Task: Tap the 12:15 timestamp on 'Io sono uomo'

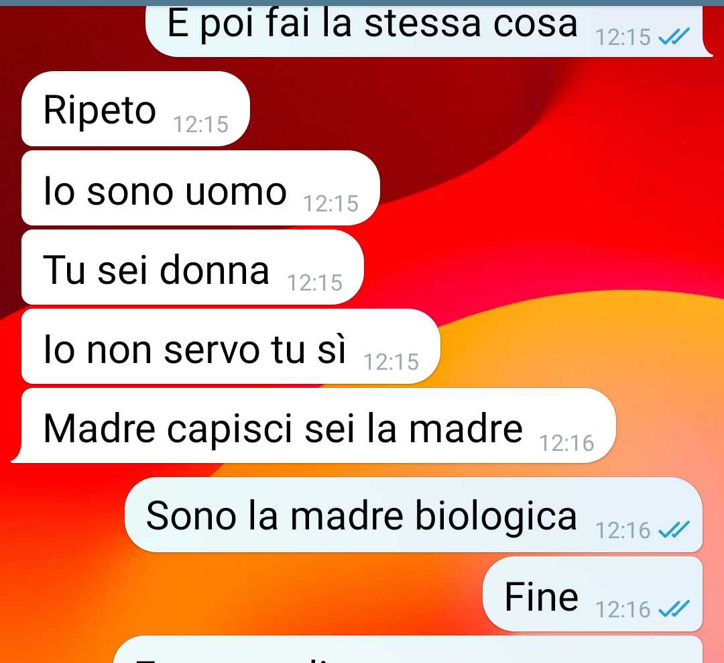Action: pos(331,203)
